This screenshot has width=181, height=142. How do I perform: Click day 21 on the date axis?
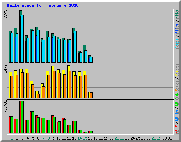pos(117,138)
